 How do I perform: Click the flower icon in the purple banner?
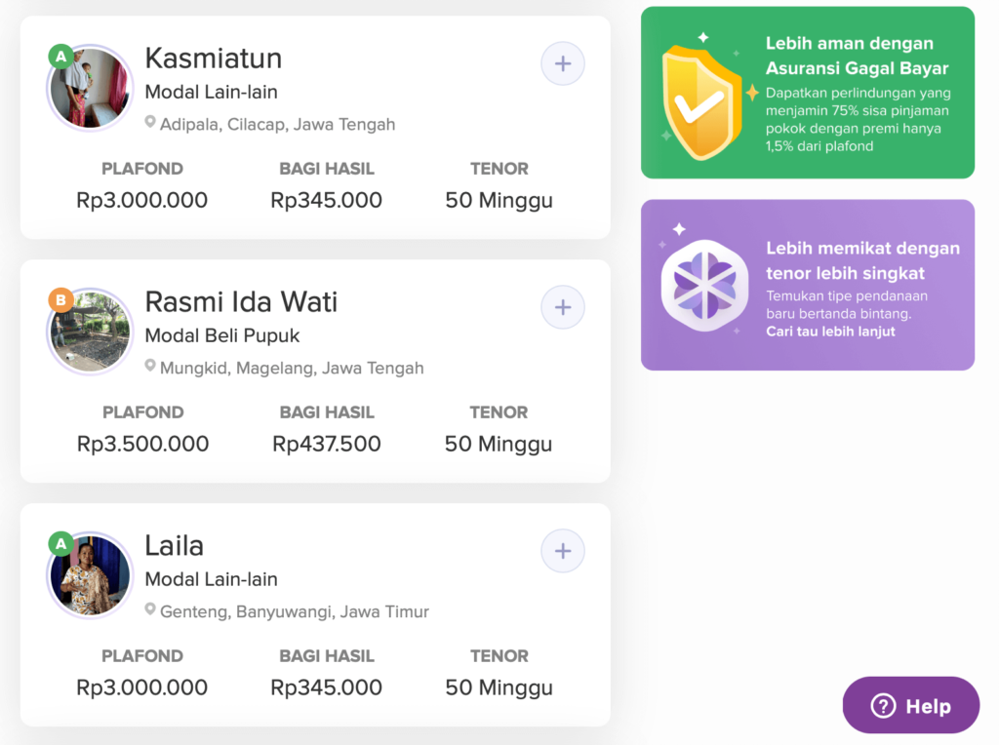(704, 284)
